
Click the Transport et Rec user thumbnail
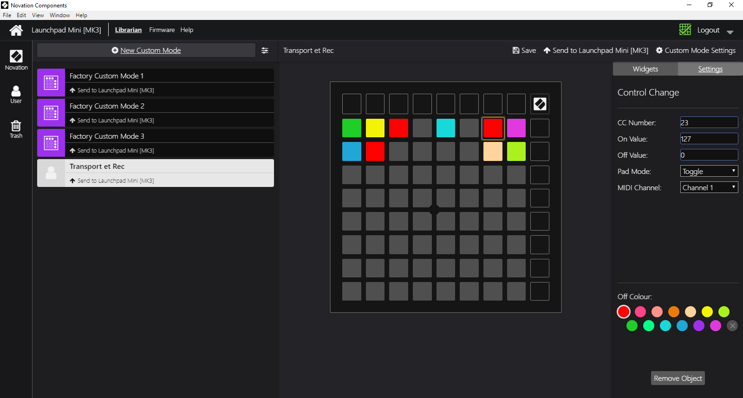(x=51, y=173)
